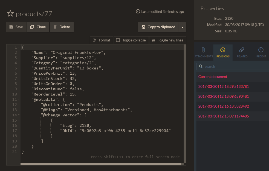Click the Revisions history clock icon
The height and width of the screenshot is (171, 269).
tap(222, 50)
